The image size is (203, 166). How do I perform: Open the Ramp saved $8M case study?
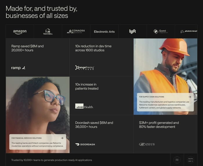pos(37,57)
